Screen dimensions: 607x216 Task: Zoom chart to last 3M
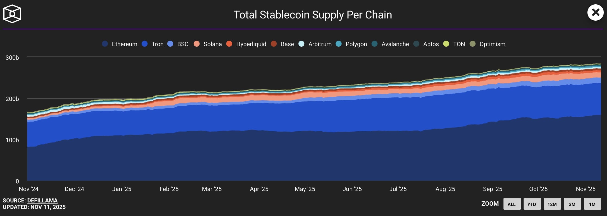click(x=572, y=204)
